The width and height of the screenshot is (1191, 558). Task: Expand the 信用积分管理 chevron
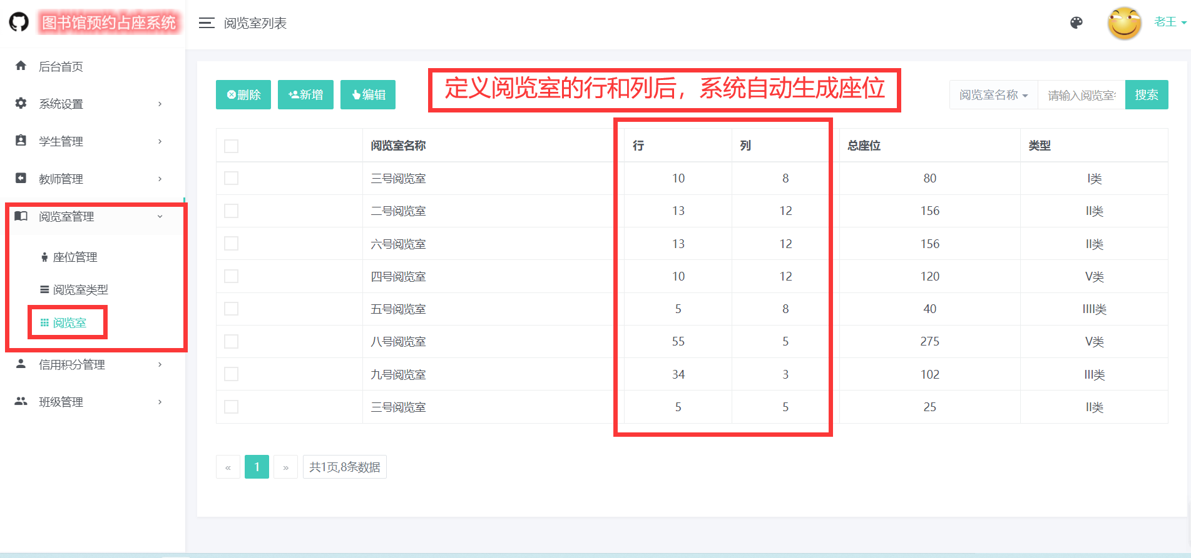pos(160,364)
